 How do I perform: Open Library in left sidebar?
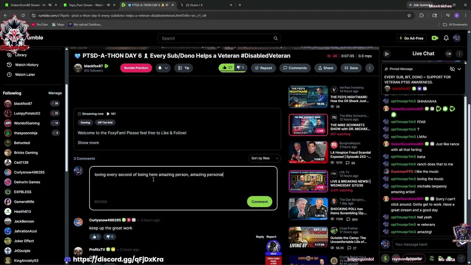(x=21, y=55)
